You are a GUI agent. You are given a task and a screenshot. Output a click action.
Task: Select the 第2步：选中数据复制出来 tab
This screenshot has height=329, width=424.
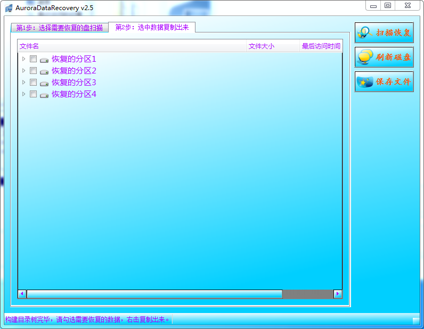pyautogui.click(x=152, y=27)
